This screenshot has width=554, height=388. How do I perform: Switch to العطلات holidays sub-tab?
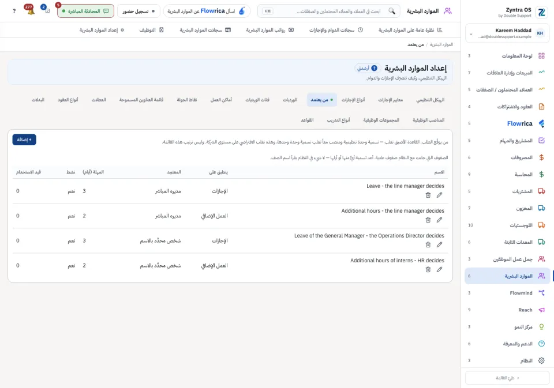pos(99,100)
